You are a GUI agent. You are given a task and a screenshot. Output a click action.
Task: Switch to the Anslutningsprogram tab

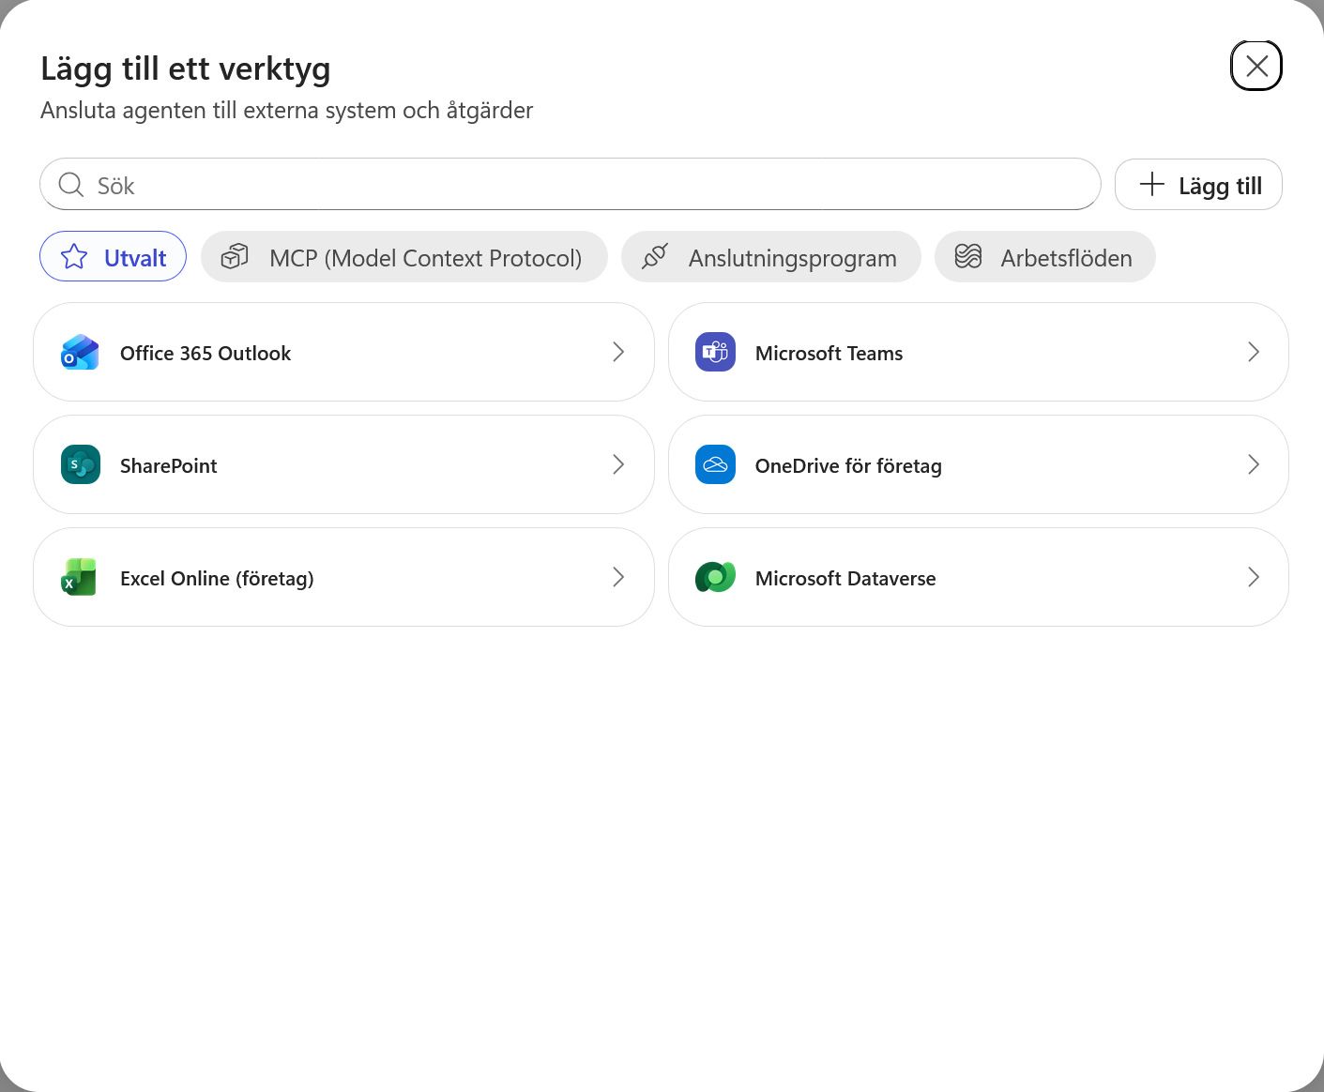click(x=771, y=256)
